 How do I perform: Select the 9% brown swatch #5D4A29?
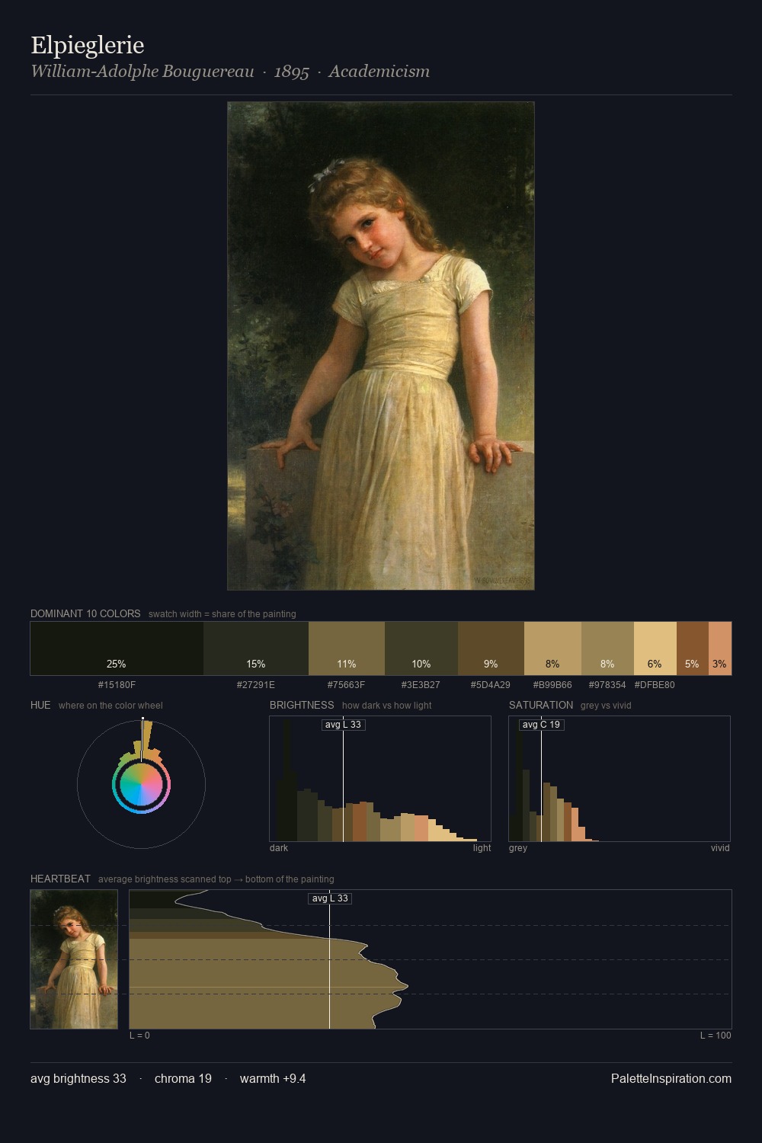point(491,648)
